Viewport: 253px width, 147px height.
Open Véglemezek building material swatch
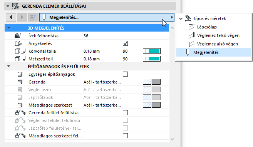[x=152, y=89]
